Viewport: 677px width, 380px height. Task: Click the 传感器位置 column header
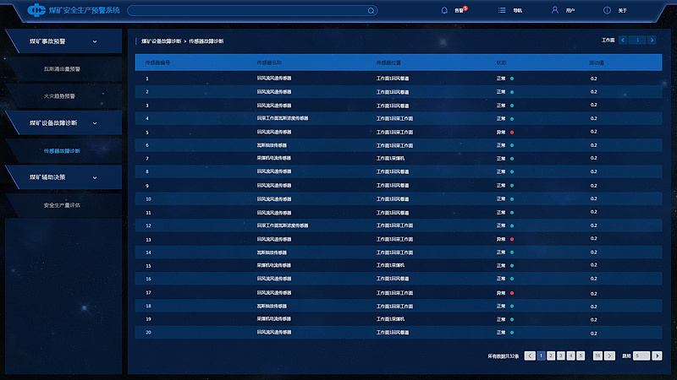[388, 62]
